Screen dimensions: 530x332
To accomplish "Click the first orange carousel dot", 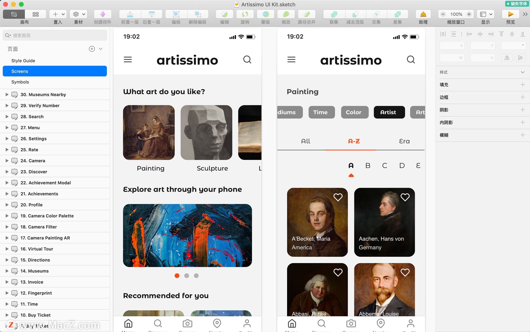I will 177,276.
